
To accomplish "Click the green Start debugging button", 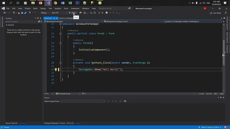I will coord(72,13).
